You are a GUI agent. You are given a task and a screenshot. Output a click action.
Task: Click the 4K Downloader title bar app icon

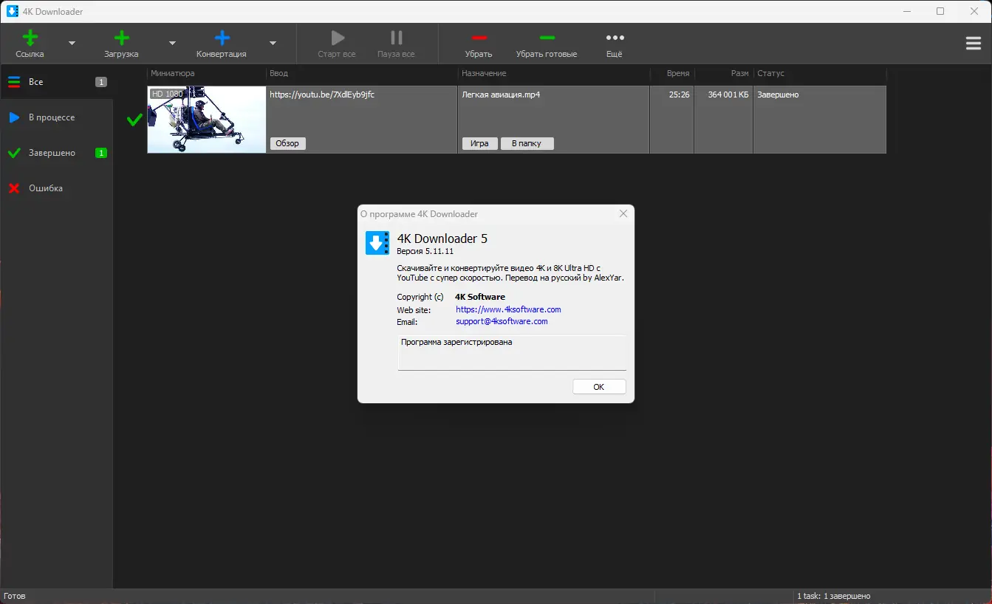pyautogui.click(x=13, y=11)
